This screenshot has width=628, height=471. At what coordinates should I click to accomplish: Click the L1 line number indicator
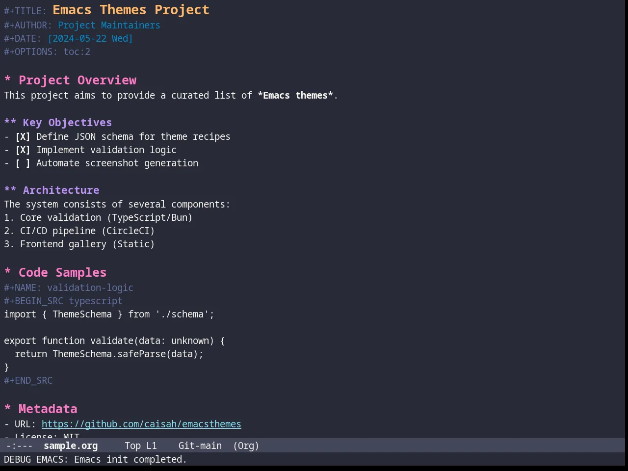pyautogui.click(x=152, y=445)
